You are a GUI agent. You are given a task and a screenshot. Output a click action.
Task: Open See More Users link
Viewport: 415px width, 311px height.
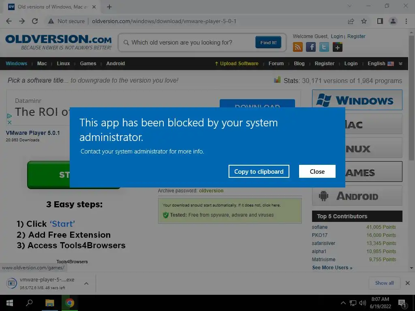pyautogui.click(x=332, y=268)
